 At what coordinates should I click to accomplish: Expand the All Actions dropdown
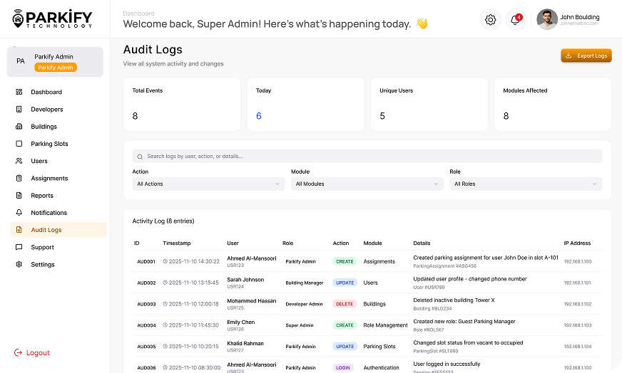pyautogui.click(x=208, y=184)
